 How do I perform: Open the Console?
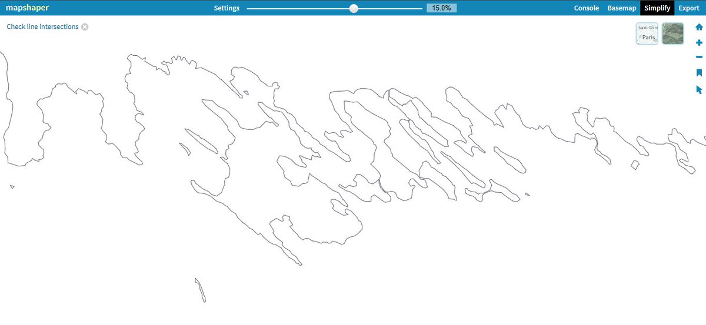587,8
